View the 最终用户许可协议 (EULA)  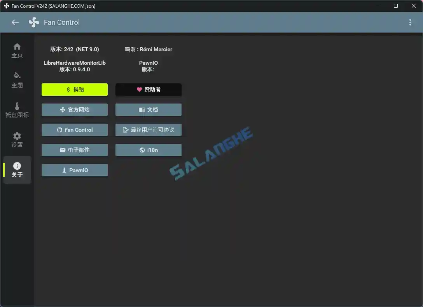pos(148,130)
